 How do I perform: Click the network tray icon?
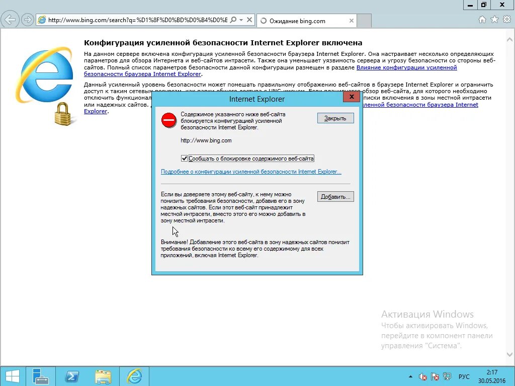point(447,376)
